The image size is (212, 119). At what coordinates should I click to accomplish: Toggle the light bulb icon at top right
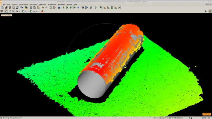click(x=210, y=11)
